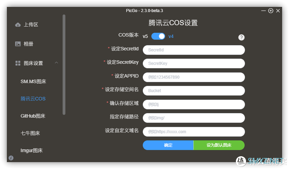Select GitHub图床 settings

coord(33,116)
